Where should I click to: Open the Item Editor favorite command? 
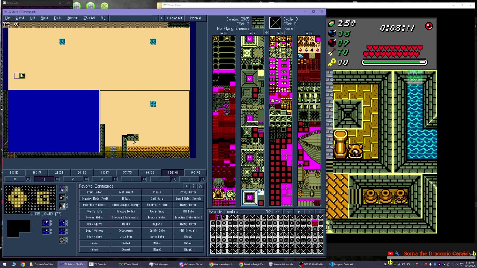(94, 192)
